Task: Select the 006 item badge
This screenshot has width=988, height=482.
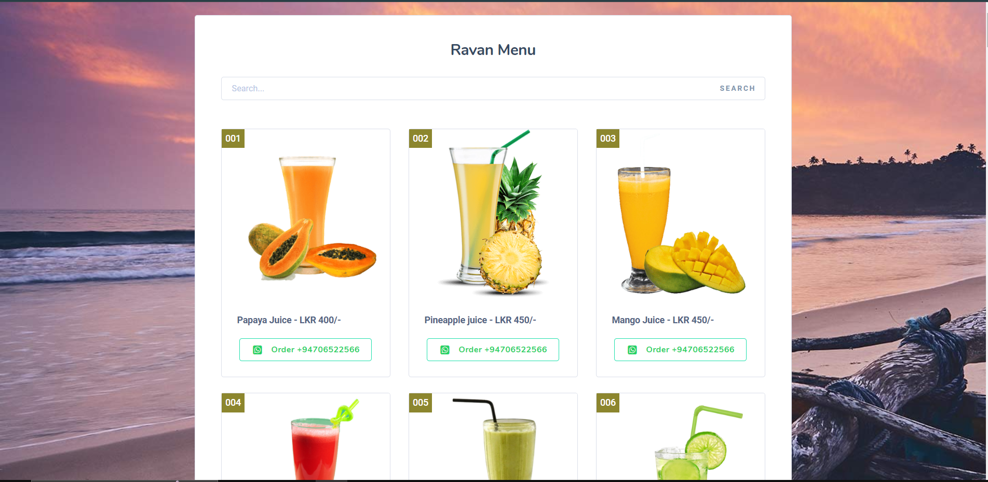Action: (608, 403)
